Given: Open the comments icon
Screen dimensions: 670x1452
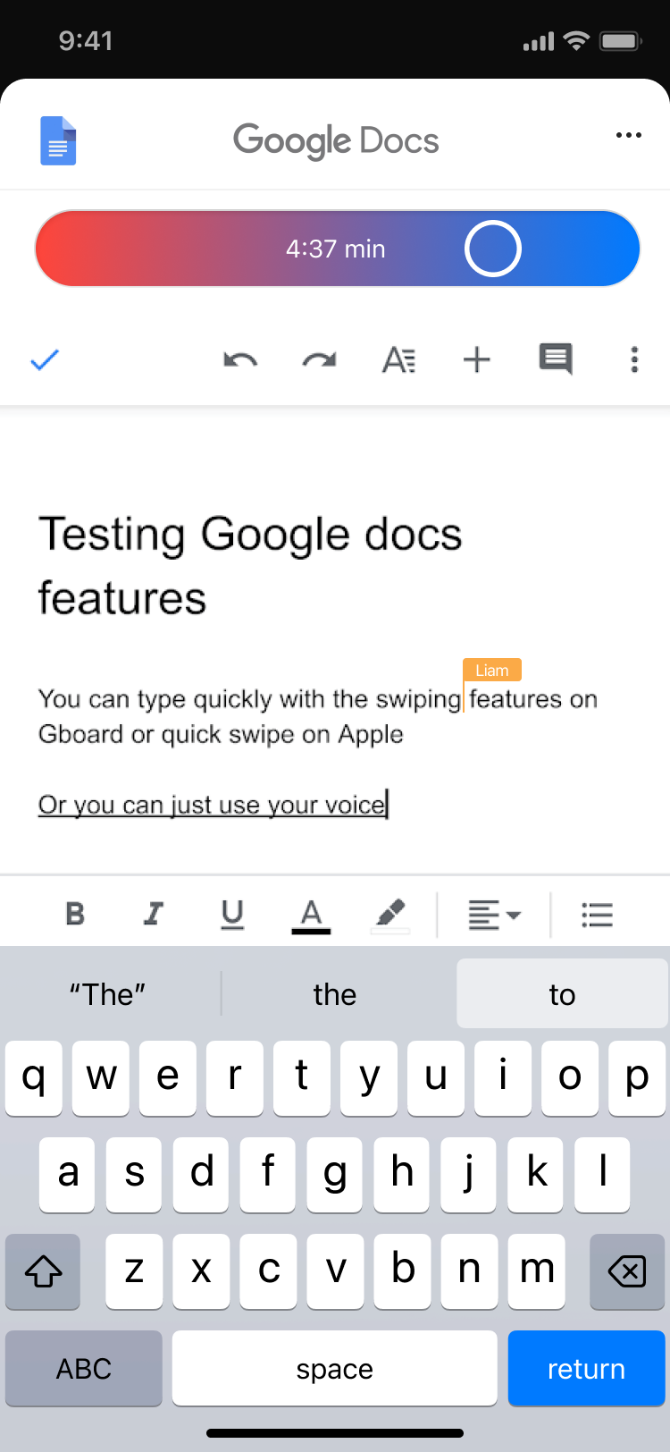Looking at the screenshot, I should pyautogui.click(x=556, y=359).
